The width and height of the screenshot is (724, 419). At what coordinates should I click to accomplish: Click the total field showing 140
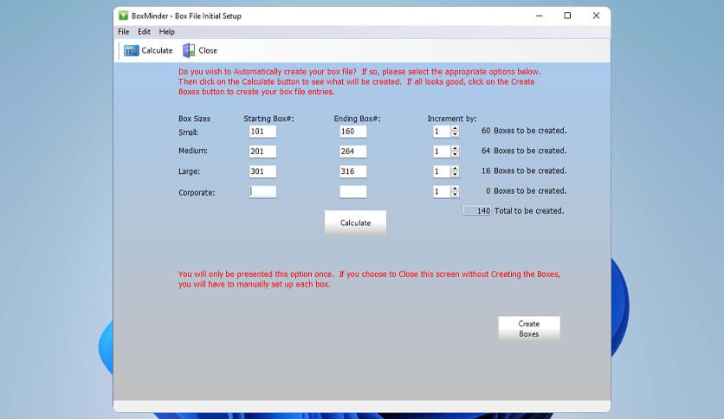pyautogui.click(x=477, y=210)
